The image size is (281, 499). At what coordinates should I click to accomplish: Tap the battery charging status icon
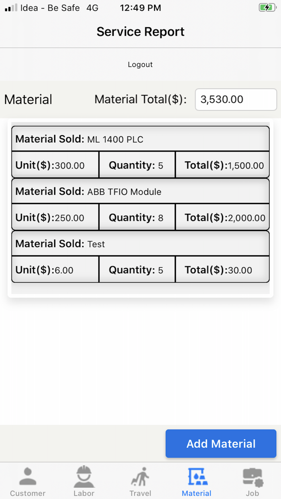267,8
